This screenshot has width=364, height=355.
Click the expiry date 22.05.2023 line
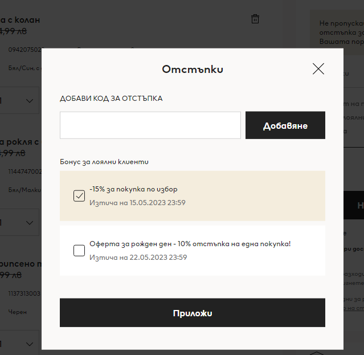[138, 257]
